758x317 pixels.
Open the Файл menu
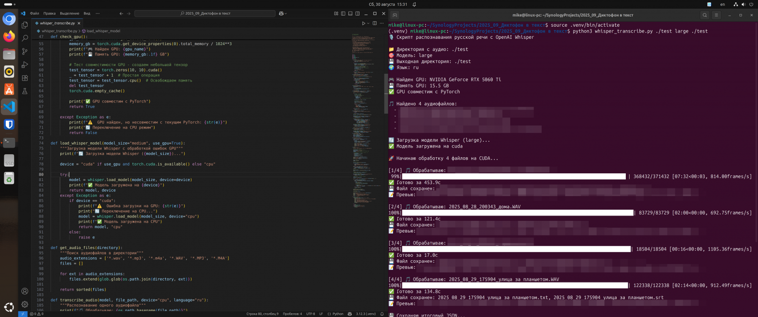(x=34, y=14)
